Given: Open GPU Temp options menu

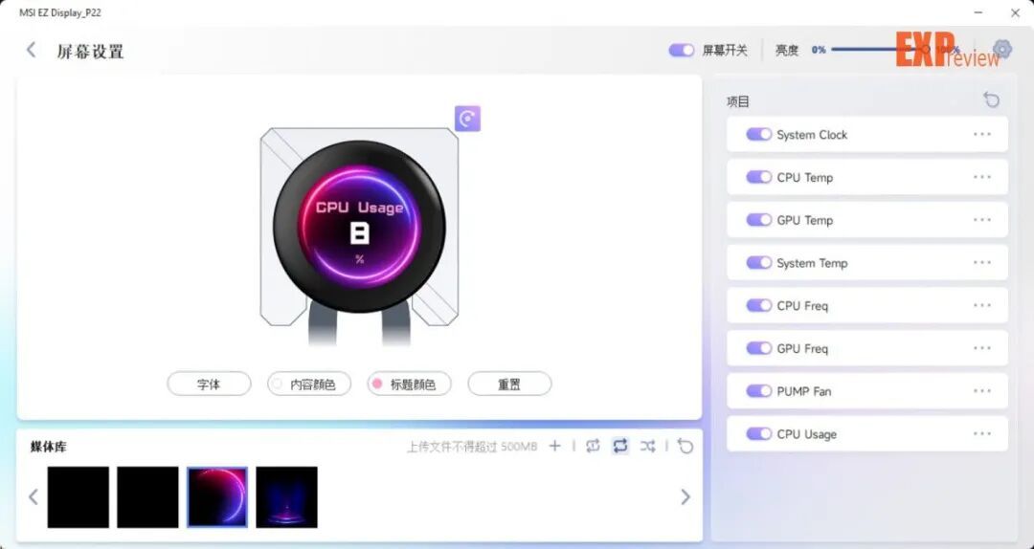Looking at the screenshot, I should point(982,220).
